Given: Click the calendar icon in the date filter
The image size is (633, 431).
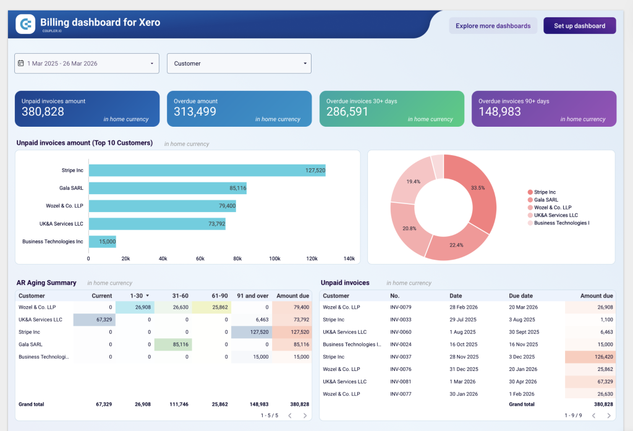Looking at the screenshot, I should pos(21,63).
